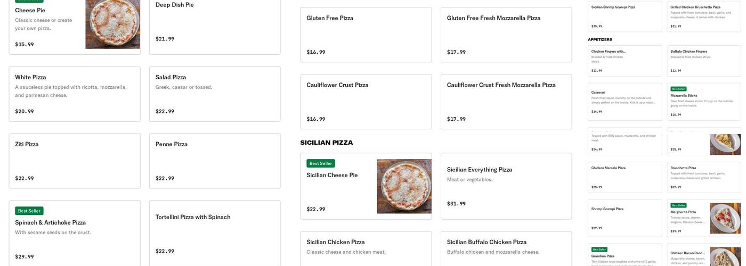Open the Mozzarella Sticks appetizer

(x=703, y=101)
